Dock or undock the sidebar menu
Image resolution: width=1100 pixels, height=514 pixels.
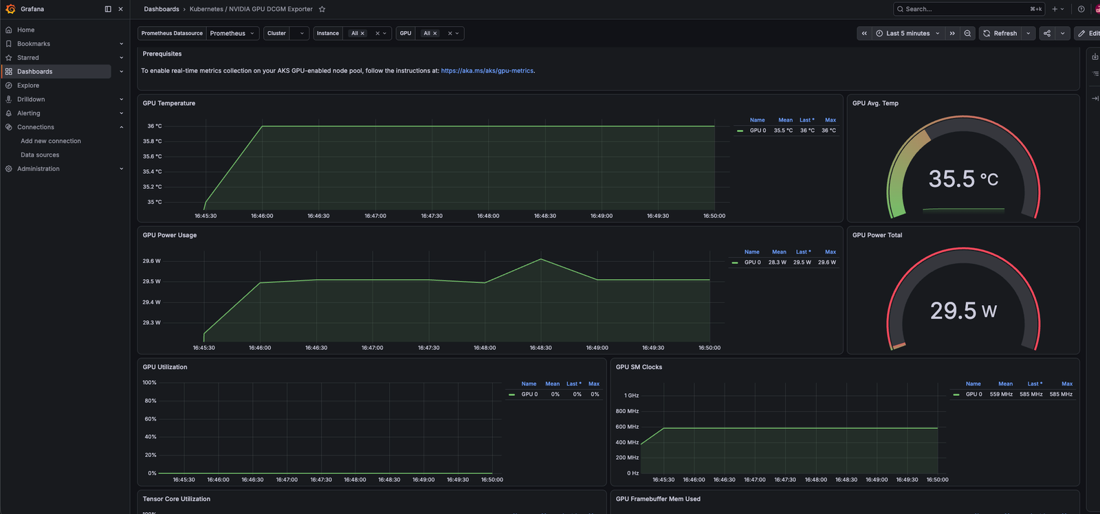[108, 9]
